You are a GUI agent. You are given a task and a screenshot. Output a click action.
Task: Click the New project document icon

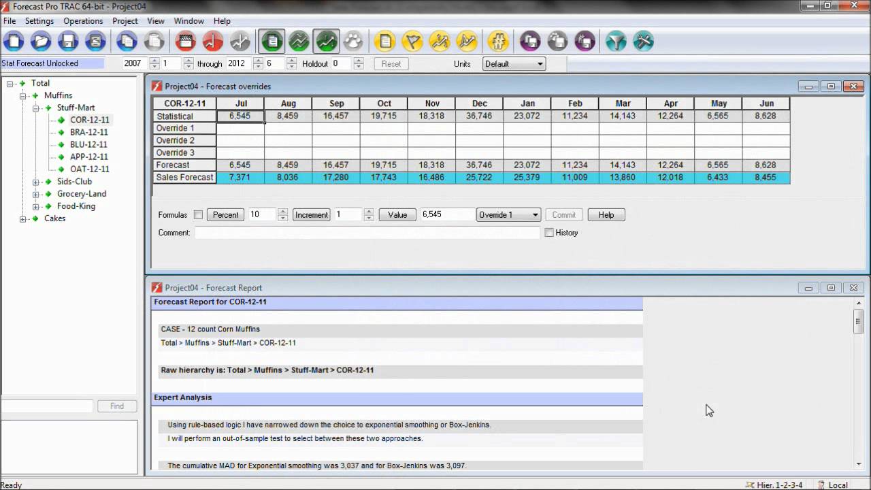pos(14,42)
